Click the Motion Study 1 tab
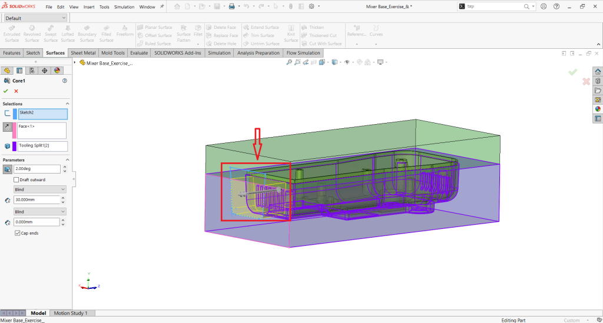This screenshot has width=603, height=323. 71,313
